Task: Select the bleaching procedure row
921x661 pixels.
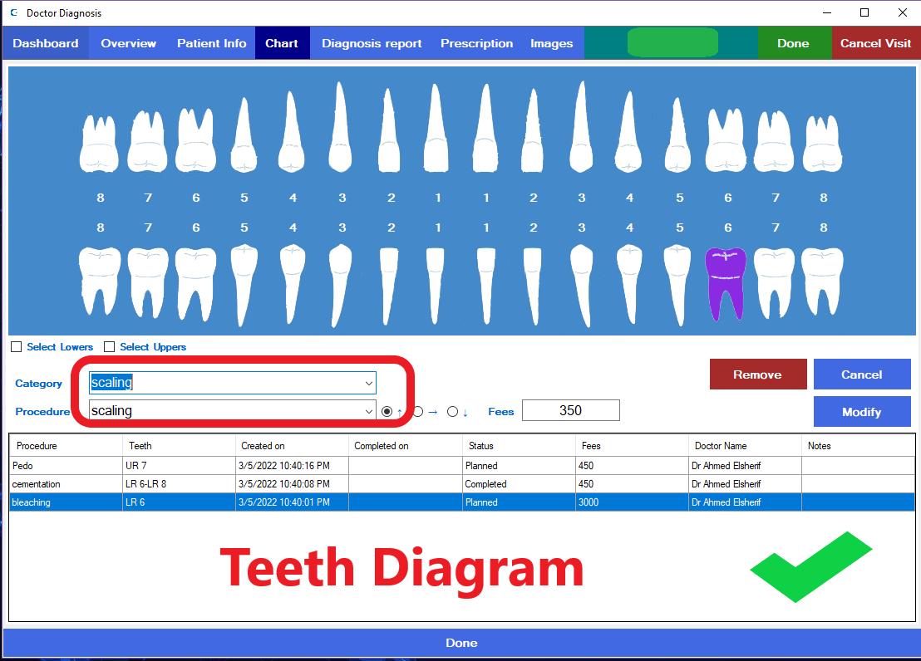Action: pyautogui.click(x=461, y=502)
